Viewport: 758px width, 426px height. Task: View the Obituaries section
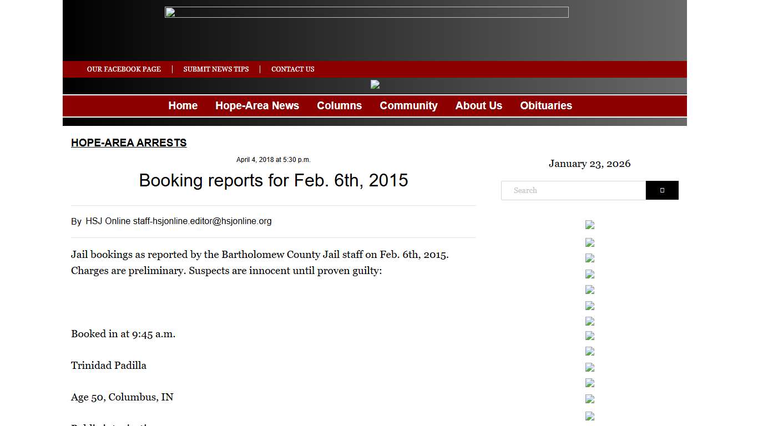coord(545,105)
